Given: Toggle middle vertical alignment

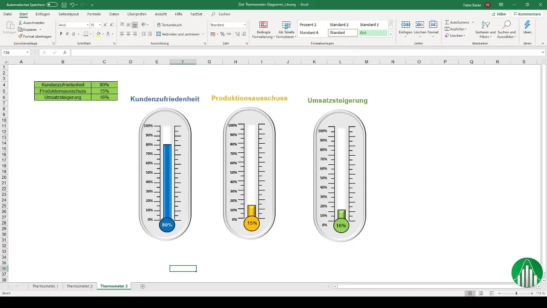Looking at the screenshot, I should pyautogui.click(x=129, y=25).
